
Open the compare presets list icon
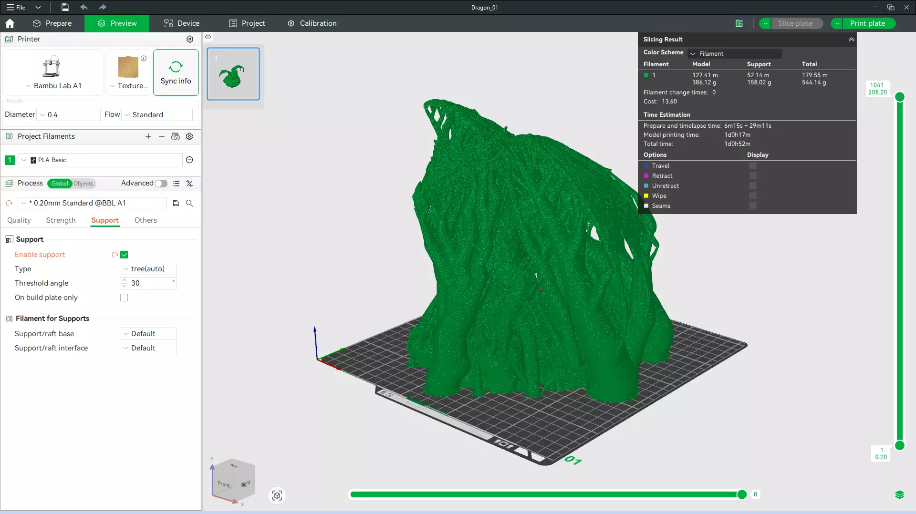pos(176,184)
